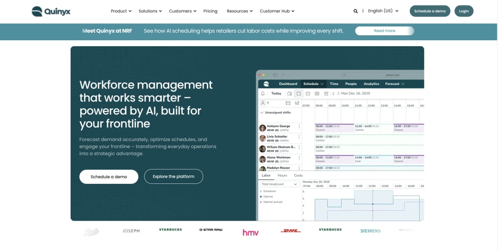
Task: Click Livia Schleifer's avatar photo
Action: (x=262, y=139)
